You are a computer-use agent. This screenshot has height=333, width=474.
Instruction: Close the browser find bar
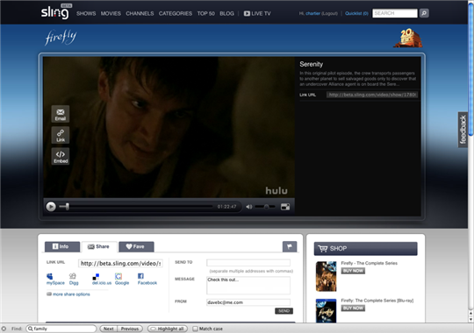click(x=4, y=329)
